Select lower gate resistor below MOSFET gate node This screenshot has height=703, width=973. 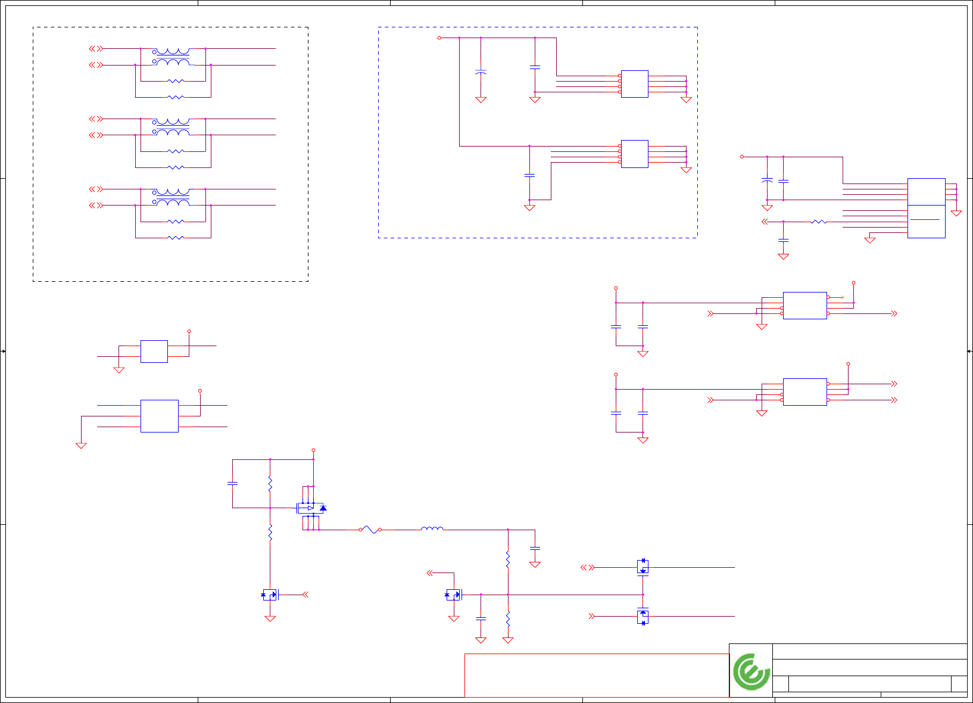pyautogui.click(x=270, y=533)
